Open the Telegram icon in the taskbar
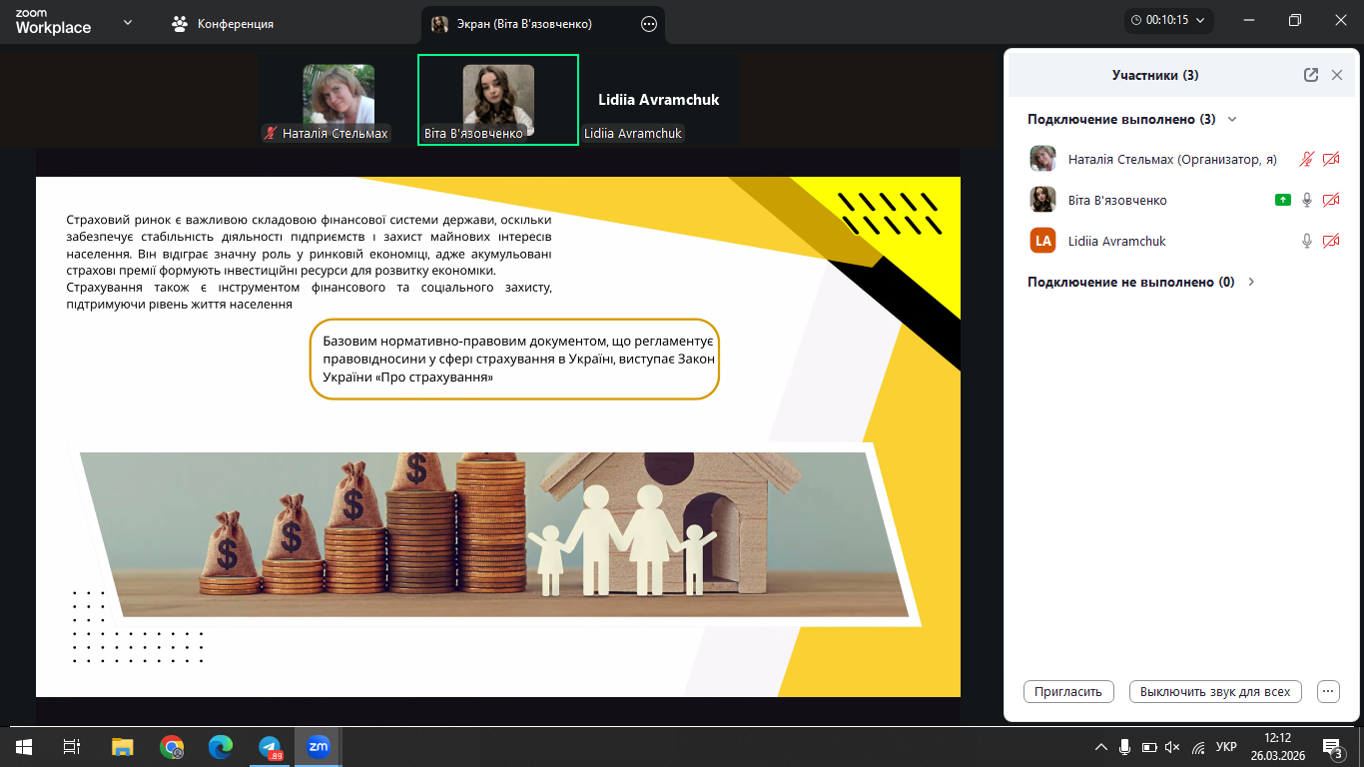The width and height of the screenshot is (1364, 767). (x=270, y=746)
